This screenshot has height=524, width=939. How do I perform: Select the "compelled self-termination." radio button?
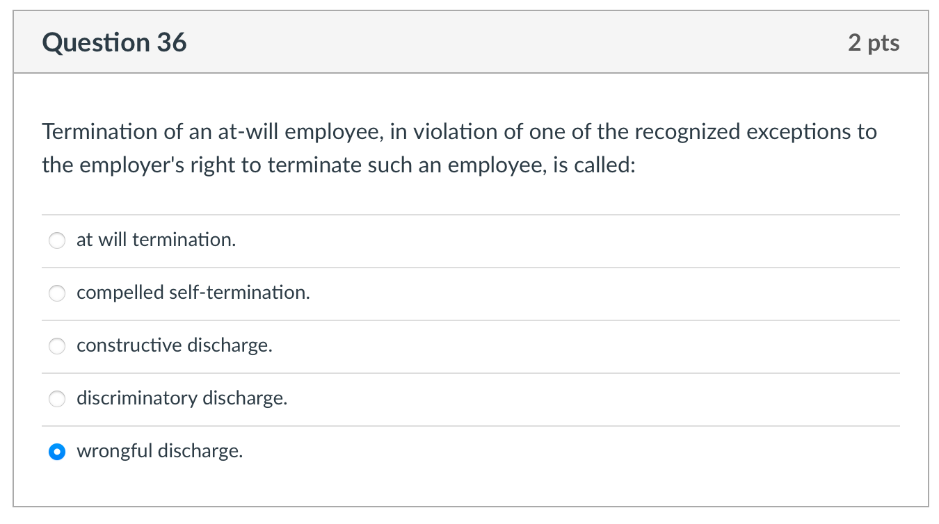(x=57, y=293)
